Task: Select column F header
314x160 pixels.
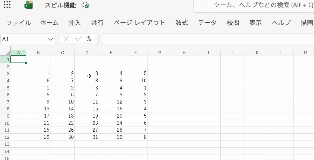Action: (x=135, y=52)
